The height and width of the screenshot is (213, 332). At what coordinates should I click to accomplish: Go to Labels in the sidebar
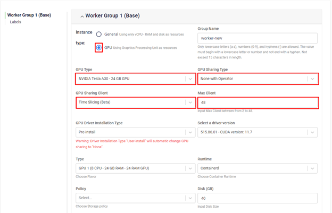(x=16, y=22)
